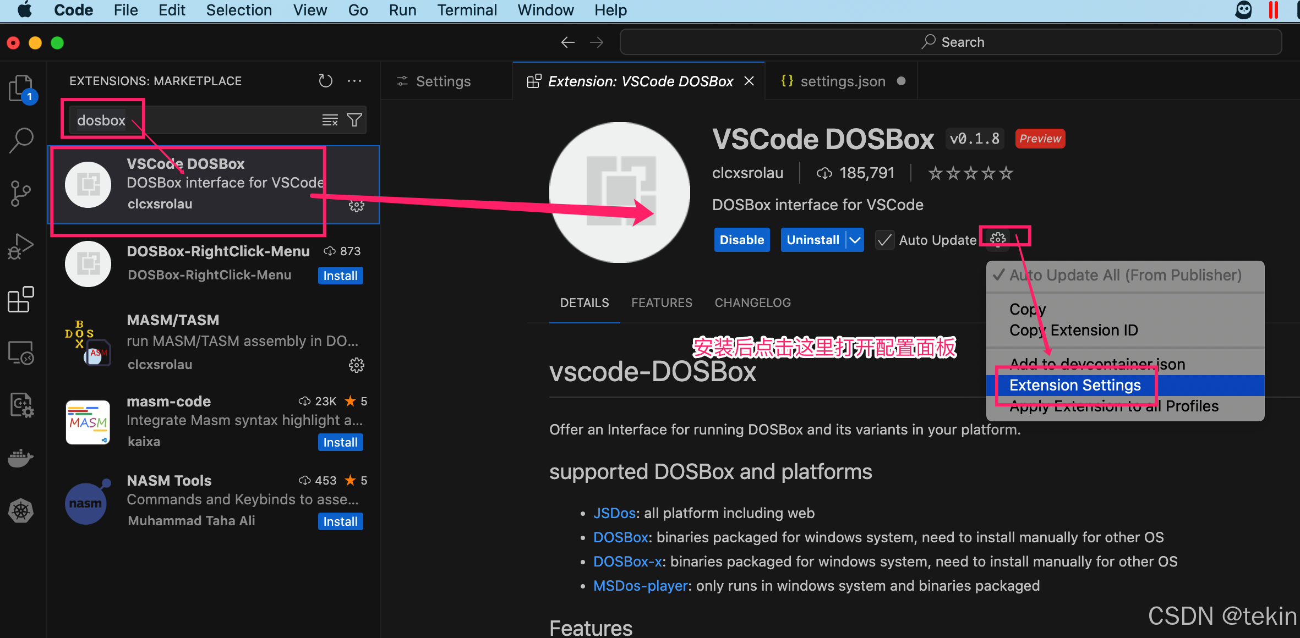Screen dimensions: 1300x638
Task: Close the VSCode DOSBox extension tab
Action: [749, 81]
